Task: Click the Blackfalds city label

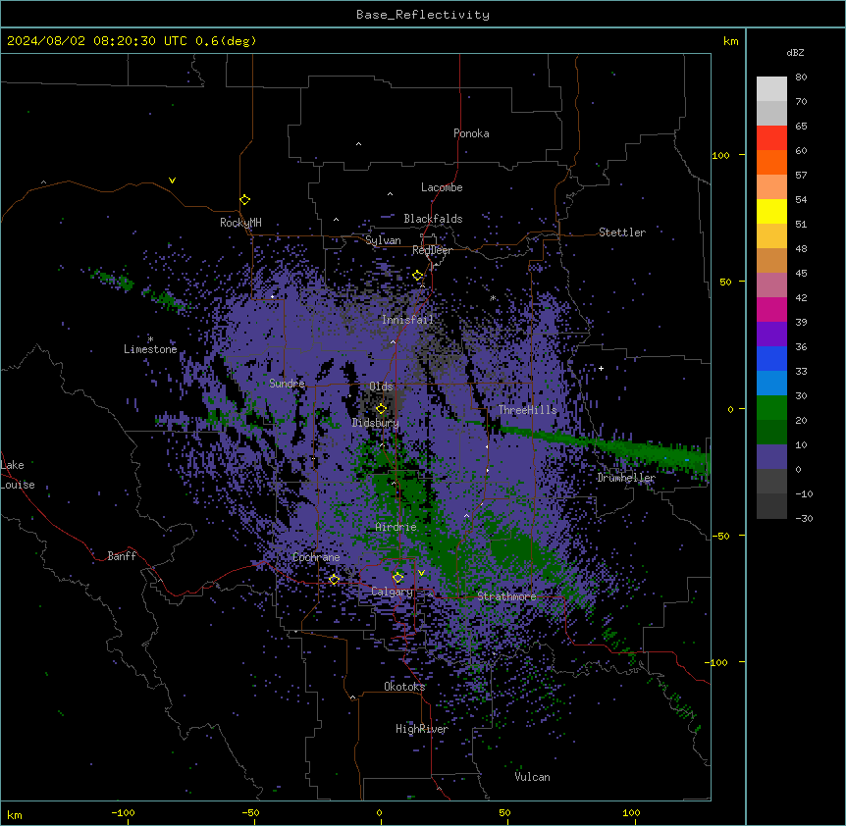Action: point(433,219)
